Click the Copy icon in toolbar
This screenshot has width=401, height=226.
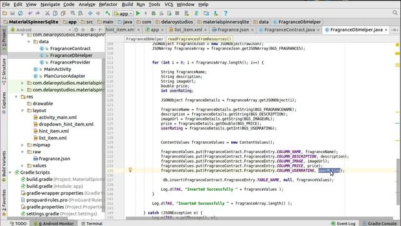coord(55,13)
